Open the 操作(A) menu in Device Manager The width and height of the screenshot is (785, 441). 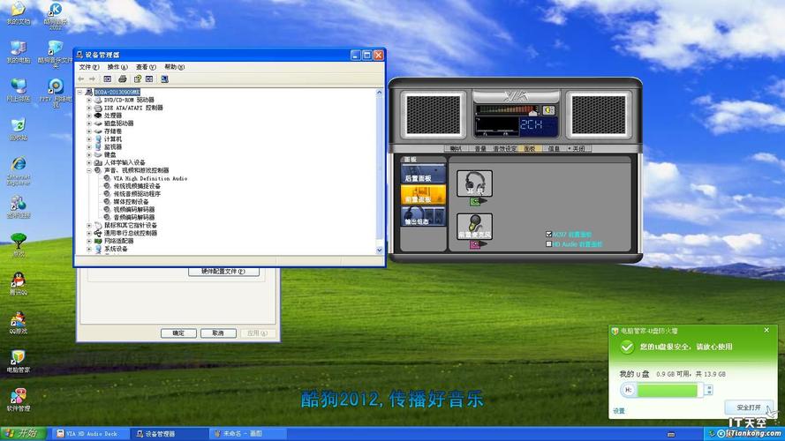tap(117, 67)
